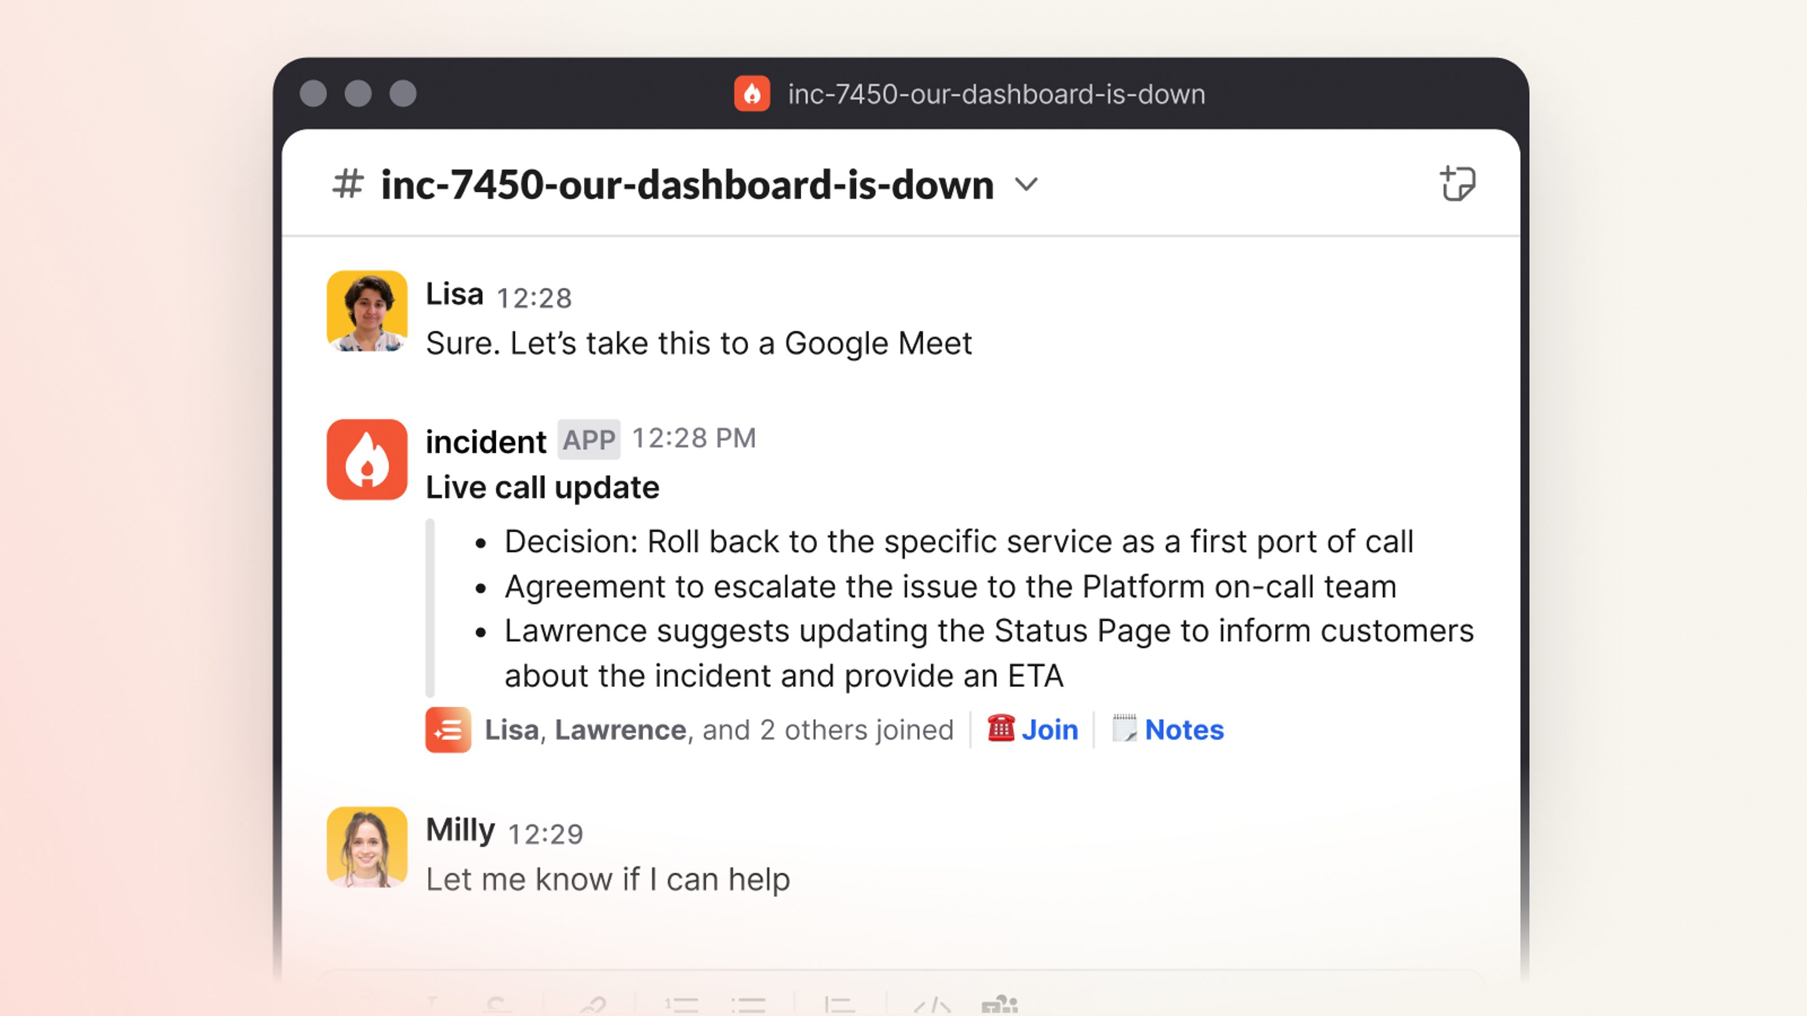Toggle code formatting in composer
Screen dimensions: 1807x1016
tap(932, 1005)
